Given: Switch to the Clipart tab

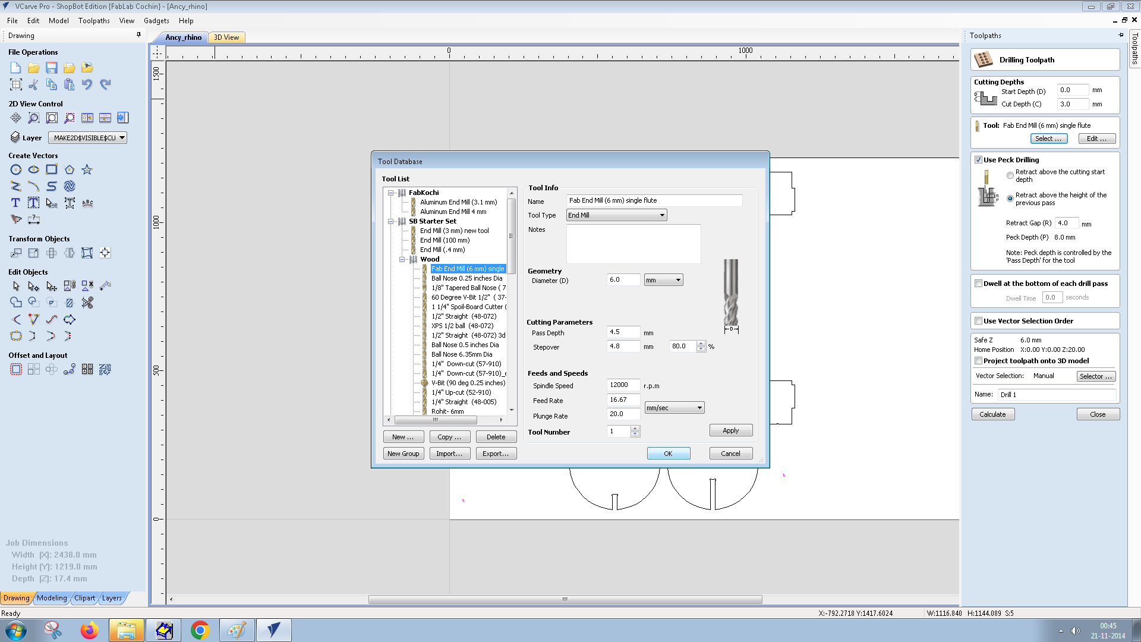Looking at the screenshot, I should pos(84,598).
